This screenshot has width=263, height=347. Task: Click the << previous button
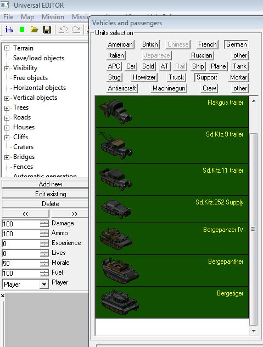pyautogui.click(x=25, y=214)
